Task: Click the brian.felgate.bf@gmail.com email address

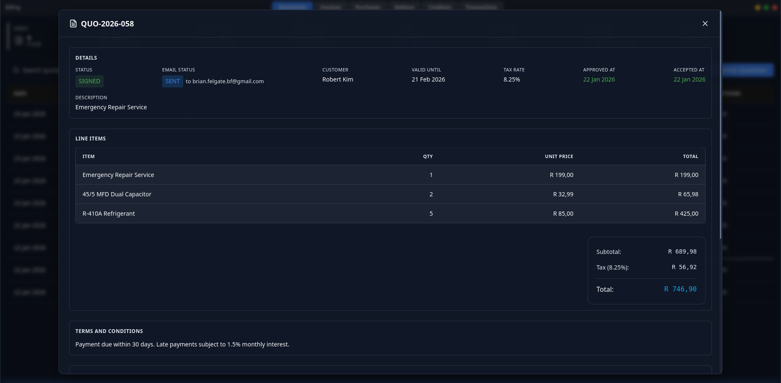Action: pos(228,81)
